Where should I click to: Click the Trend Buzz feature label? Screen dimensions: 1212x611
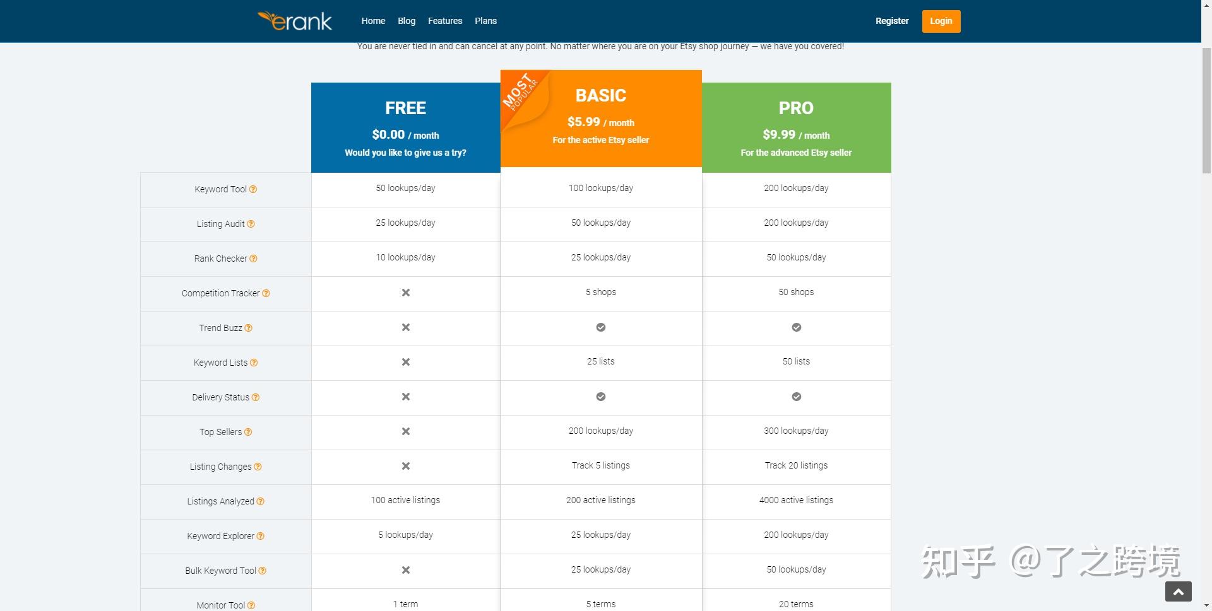pyautogui.click(x=220, y=328)
